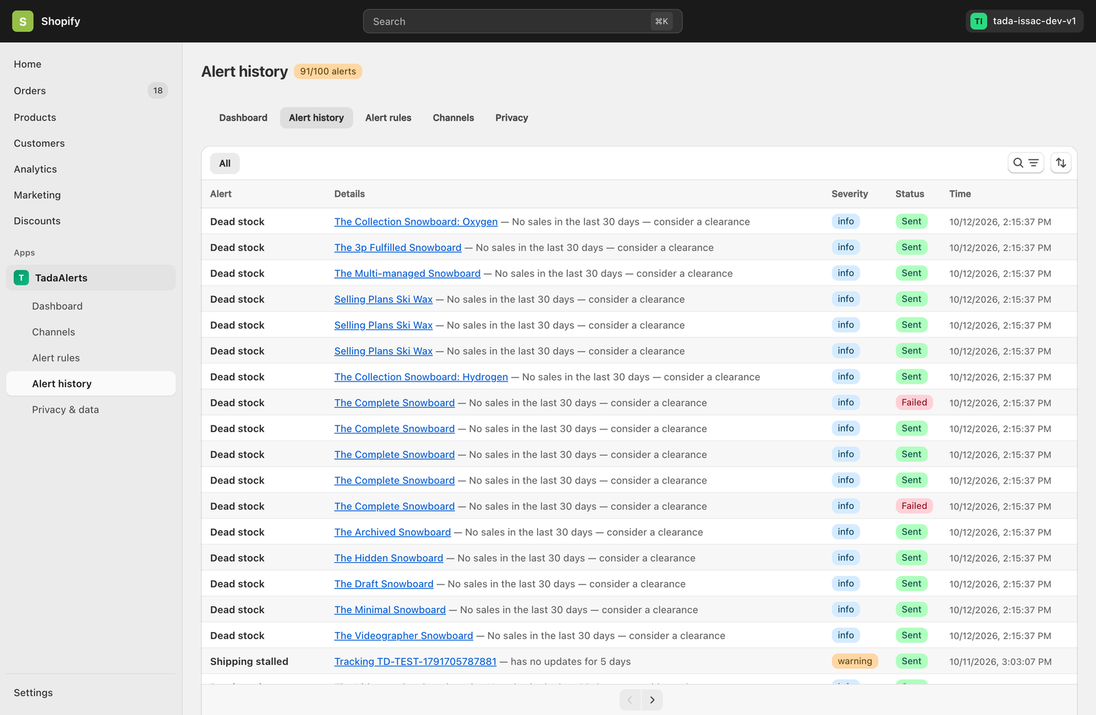Open The 3p Fulfilled Snowboard link

coord(398,248)
